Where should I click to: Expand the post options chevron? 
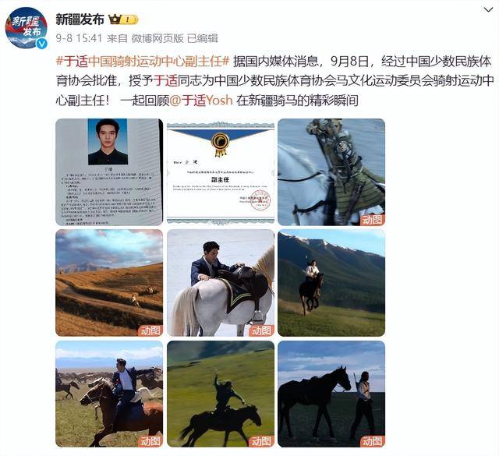pos(487,9)
